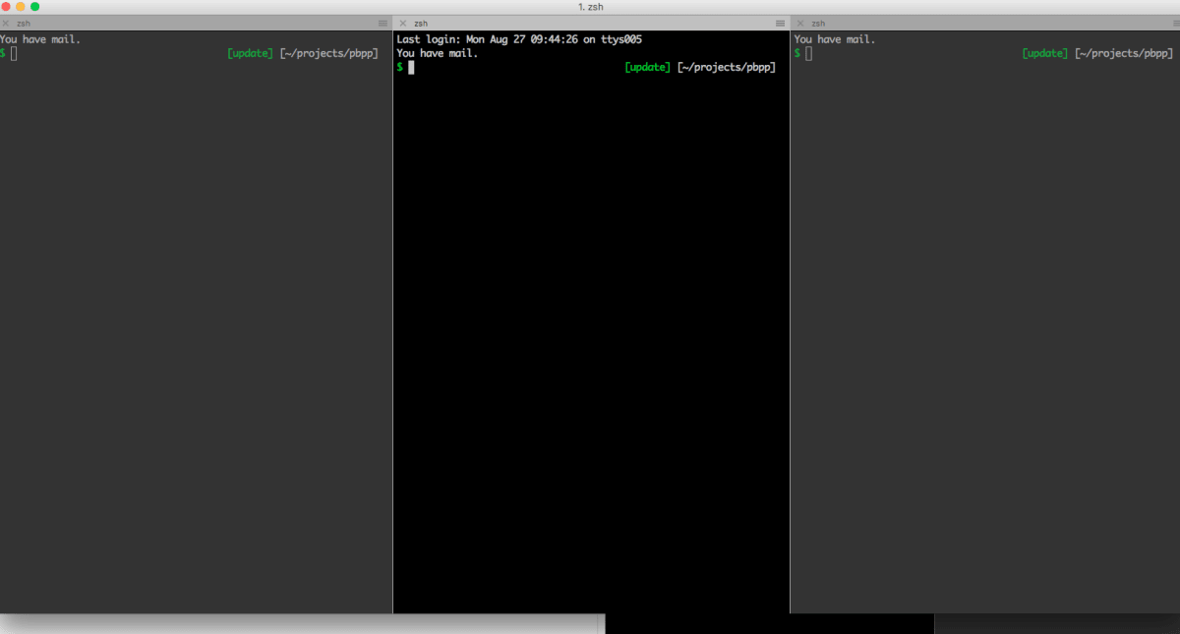
Task: Close the left zsh pane
Action: (x=5, y=23)
